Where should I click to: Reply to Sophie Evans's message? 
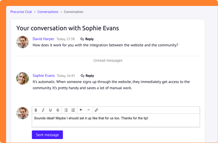point(87,76)
